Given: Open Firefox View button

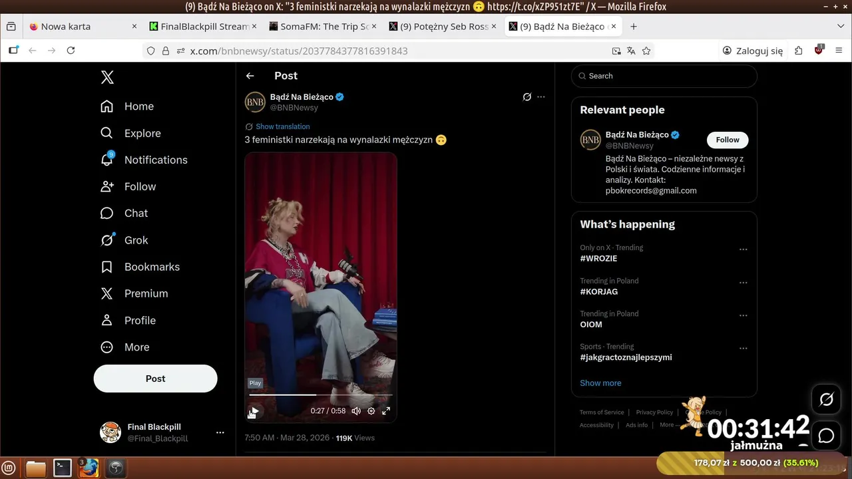Looking at the screenshot, I should [11, 27].
